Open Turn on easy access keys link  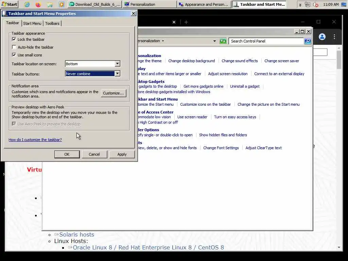235,117
